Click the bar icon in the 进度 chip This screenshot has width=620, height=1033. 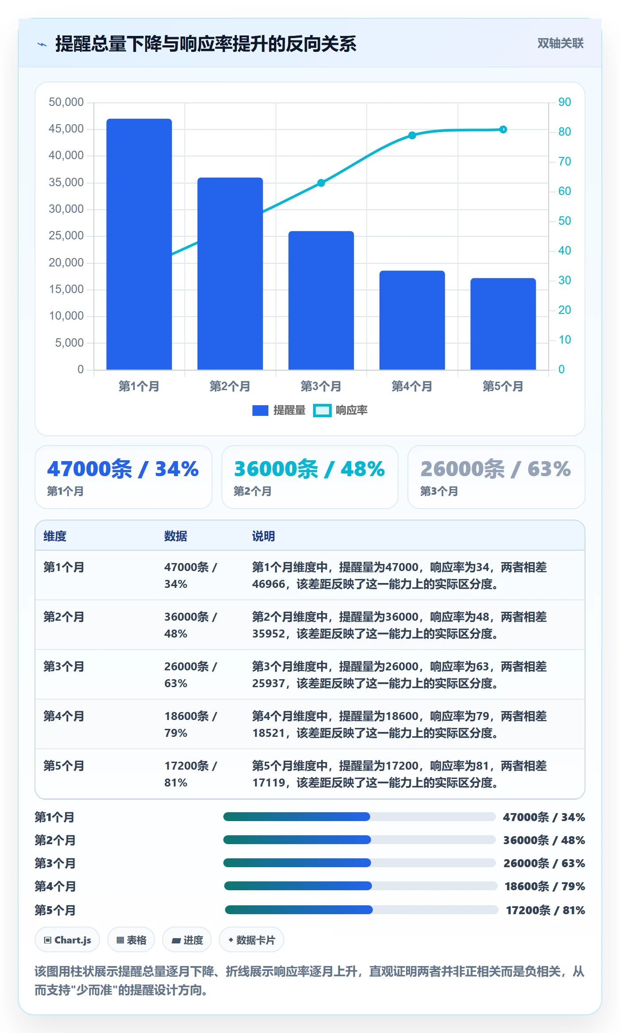pos(176,940)
